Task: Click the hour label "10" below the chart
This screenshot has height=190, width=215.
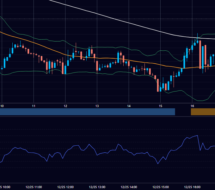Action: (x=2, y=106)
